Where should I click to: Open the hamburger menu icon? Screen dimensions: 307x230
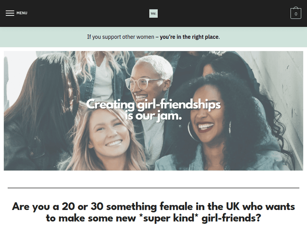(x=10, y=13)
